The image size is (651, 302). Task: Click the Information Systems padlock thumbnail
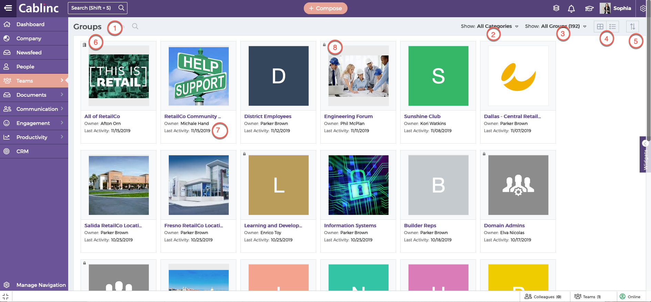pyautogui.click(x=359, y=185)
